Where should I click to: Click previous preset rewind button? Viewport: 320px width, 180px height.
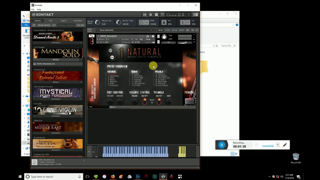tap(110, 50)
